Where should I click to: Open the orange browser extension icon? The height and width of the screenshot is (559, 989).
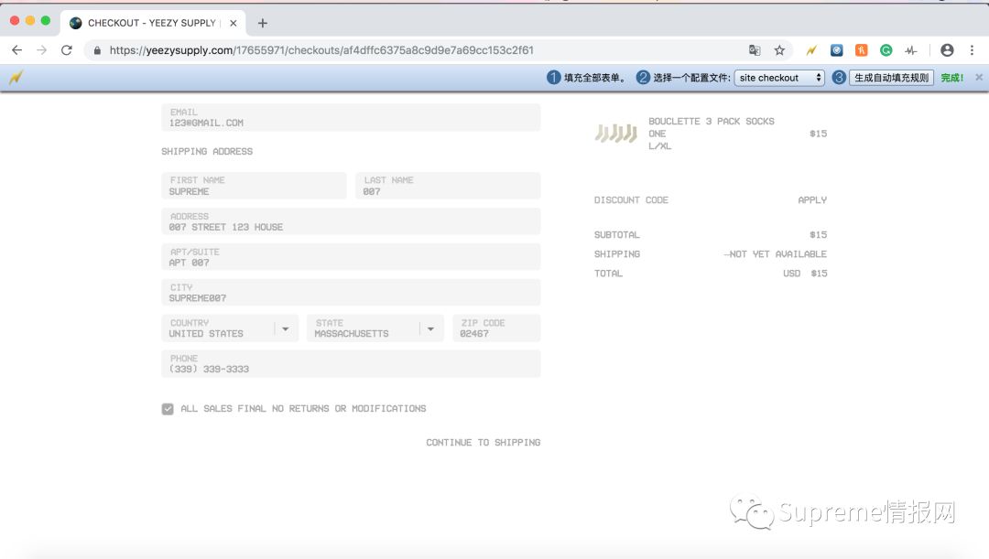click(861, 50)
